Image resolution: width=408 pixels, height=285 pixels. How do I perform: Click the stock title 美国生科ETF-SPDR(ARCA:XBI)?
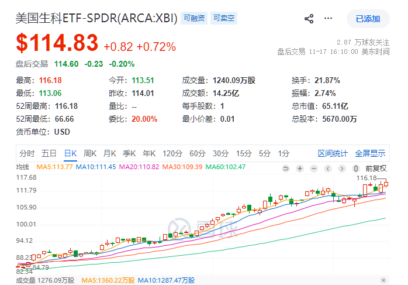(x=96, y=18)
